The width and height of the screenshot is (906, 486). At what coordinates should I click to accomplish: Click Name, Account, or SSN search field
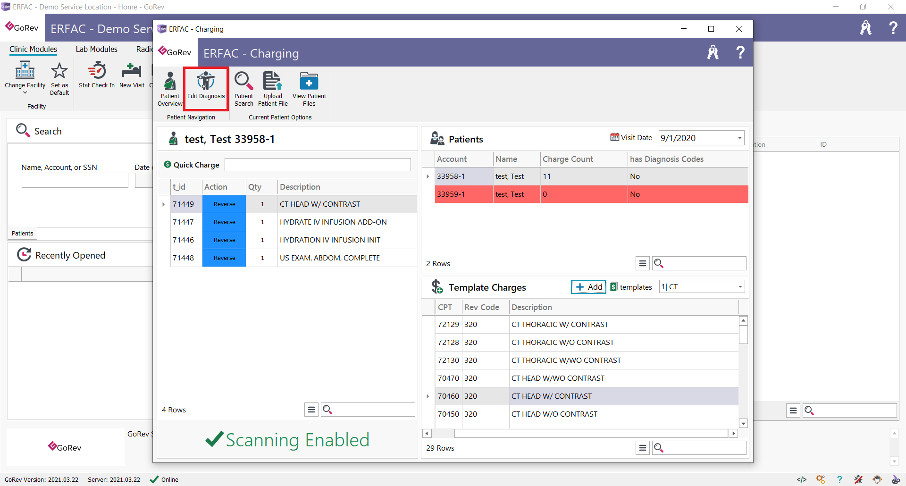click(75, 180)
